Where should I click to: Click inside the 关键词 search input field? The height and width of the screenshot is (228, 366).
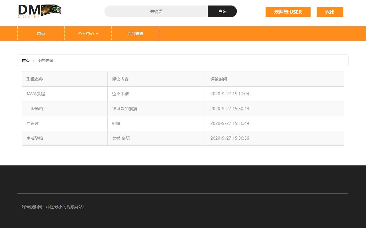(156, 11)
